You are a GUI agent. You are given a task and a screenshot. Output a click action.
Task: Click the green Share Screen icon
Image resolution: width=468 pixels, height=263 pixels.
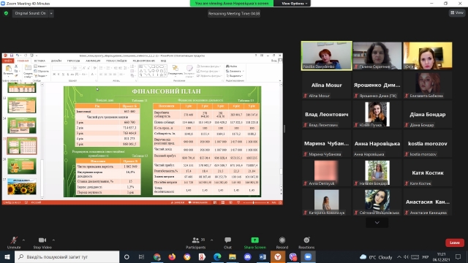click(255, 240)
